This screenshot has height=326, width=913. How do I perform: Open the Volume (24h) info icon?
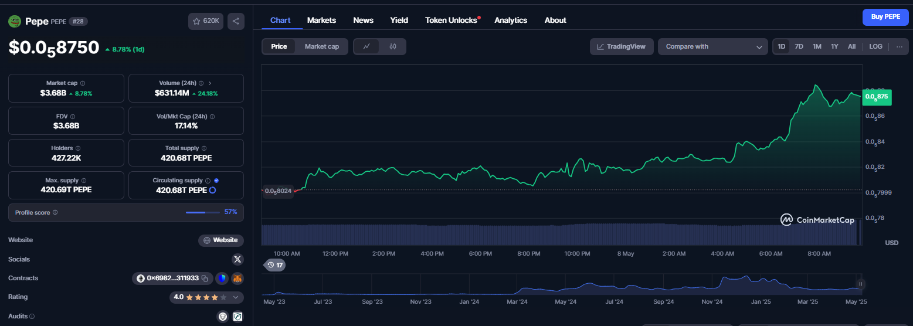coord(201,83)
